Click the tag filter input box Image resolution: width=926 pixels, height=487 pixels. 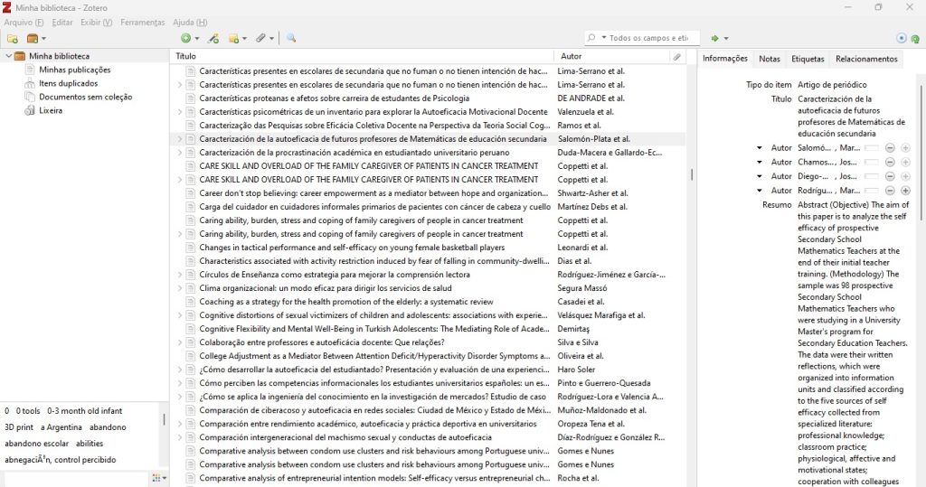pos(76,479)
